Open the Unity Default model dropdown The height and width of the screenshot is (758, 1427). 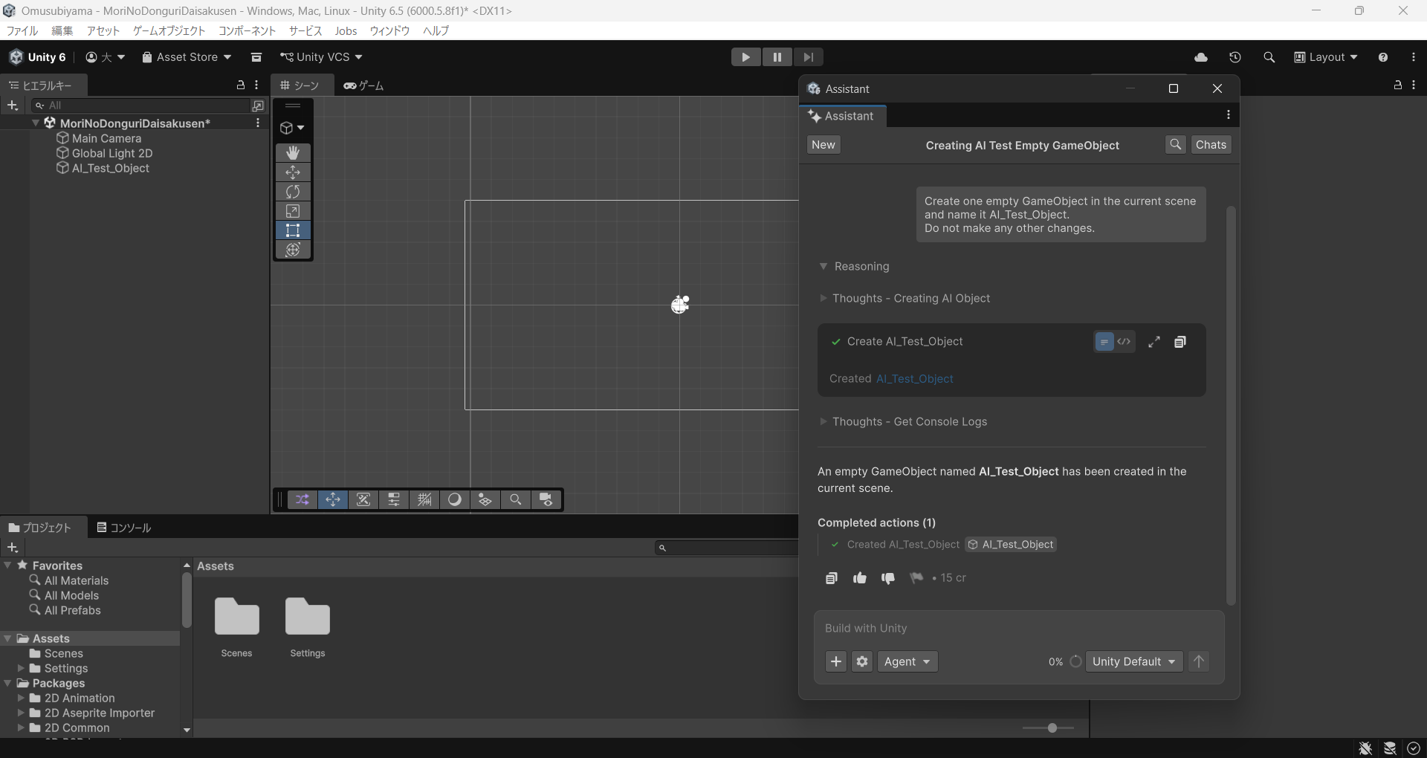coord(1133,661)
